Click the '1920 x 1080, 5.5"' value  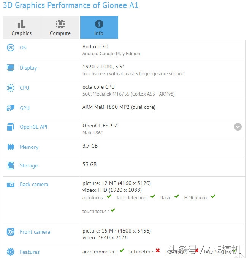tap(103, 67)
